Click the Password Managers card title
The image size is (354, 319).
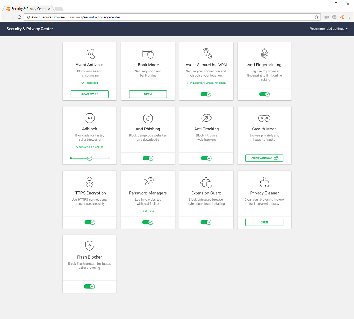coord(148,193)
